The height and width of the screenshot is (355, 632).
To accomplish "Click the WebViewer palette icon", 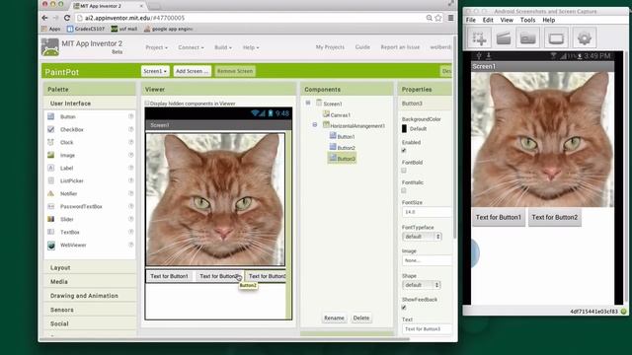I will click(51, 246).
